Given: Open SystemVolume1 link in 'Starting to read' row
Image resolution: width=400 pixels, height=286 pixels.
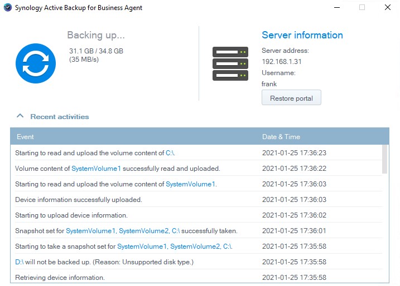Looking at the screenshot, I should pos(191,184).
